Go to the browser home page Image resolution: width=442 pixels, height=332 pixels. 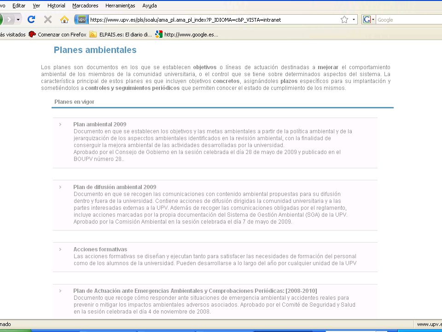click(64, 19)
